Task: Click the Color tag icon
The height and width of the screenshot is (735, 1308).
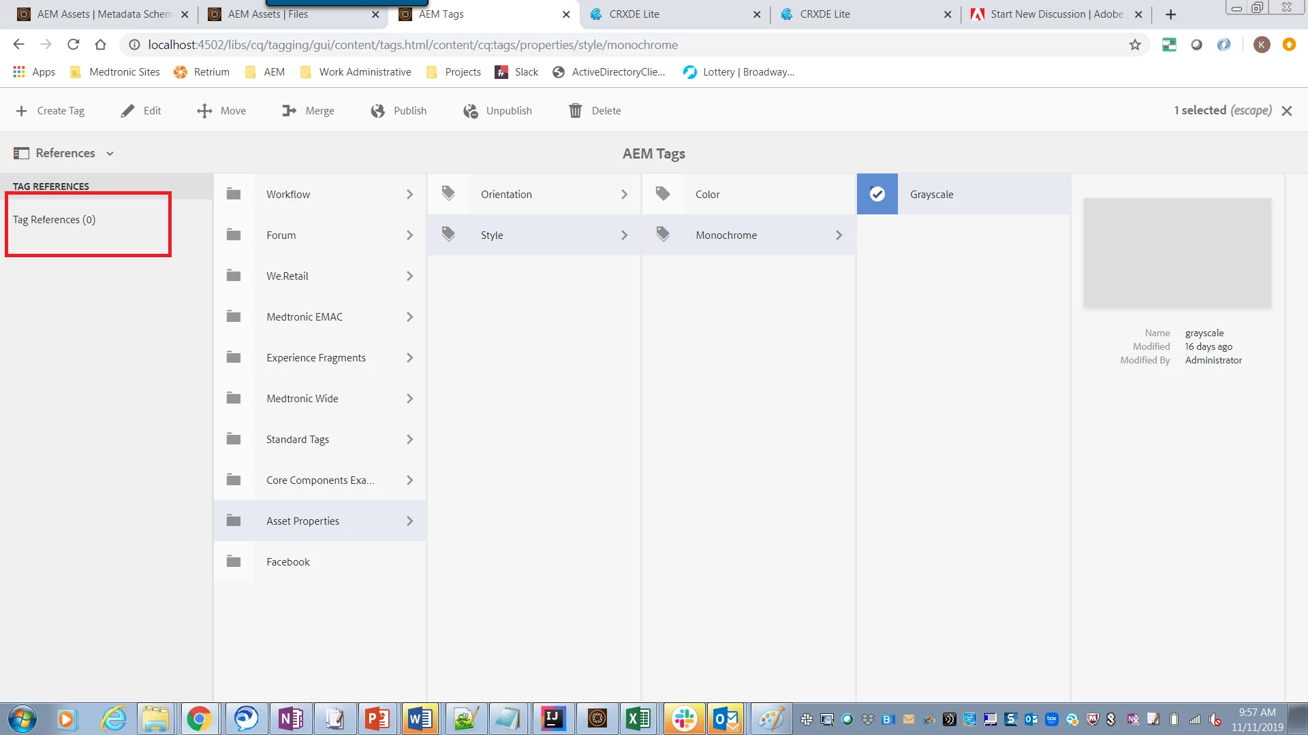Action: (x=663, y=194)
